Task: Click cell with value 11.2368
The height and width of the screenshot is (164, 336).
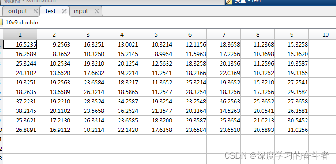Action: point(258,44)
